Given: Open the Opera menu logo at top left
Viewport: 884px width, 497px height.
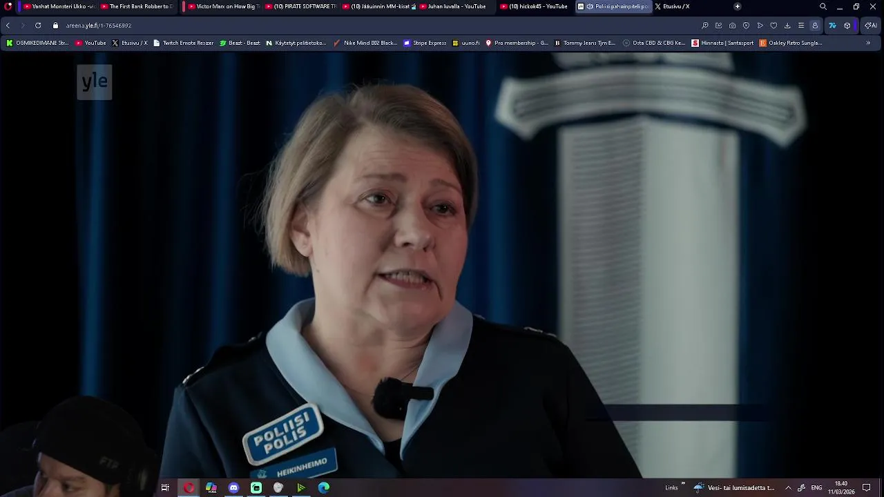Looking at the screenshot, I should pos(8,6).
